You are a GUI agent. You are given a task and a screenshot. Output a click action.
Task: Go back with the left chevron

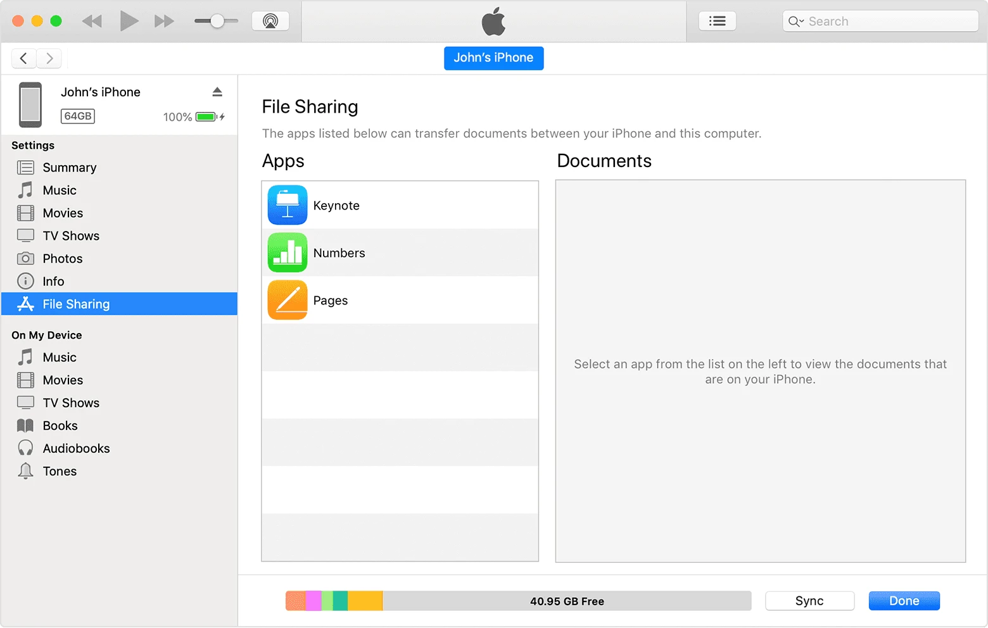[23, 58]
